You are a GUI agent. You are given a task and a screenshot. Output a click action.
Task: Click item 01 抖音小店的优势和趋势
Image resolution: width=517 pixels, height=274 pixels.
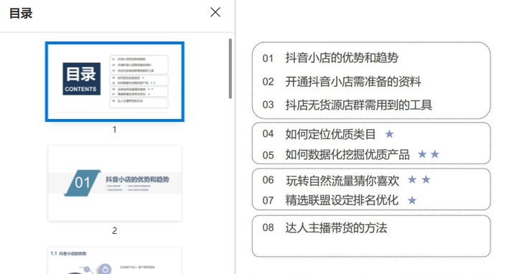pos(330,58)
